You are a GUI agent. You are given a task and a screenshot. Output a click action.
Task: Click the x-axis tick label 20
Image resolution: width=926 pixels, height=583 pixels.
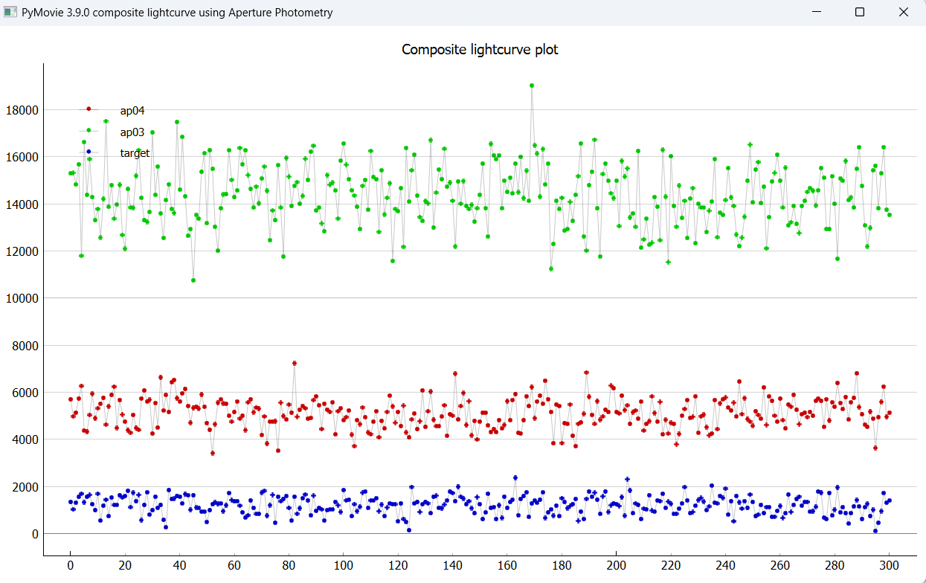tap(125, 564)
